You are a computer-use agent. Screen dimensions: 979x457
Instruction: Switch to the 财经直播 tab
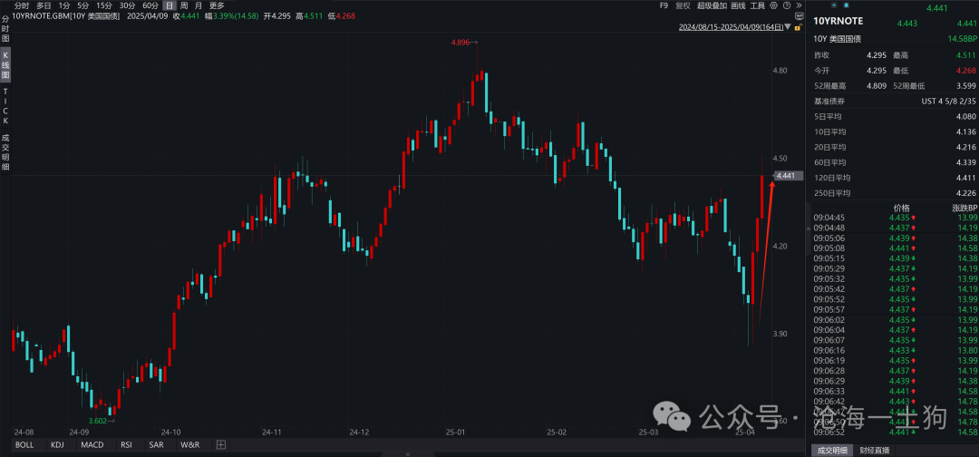(x=874, y=450)
